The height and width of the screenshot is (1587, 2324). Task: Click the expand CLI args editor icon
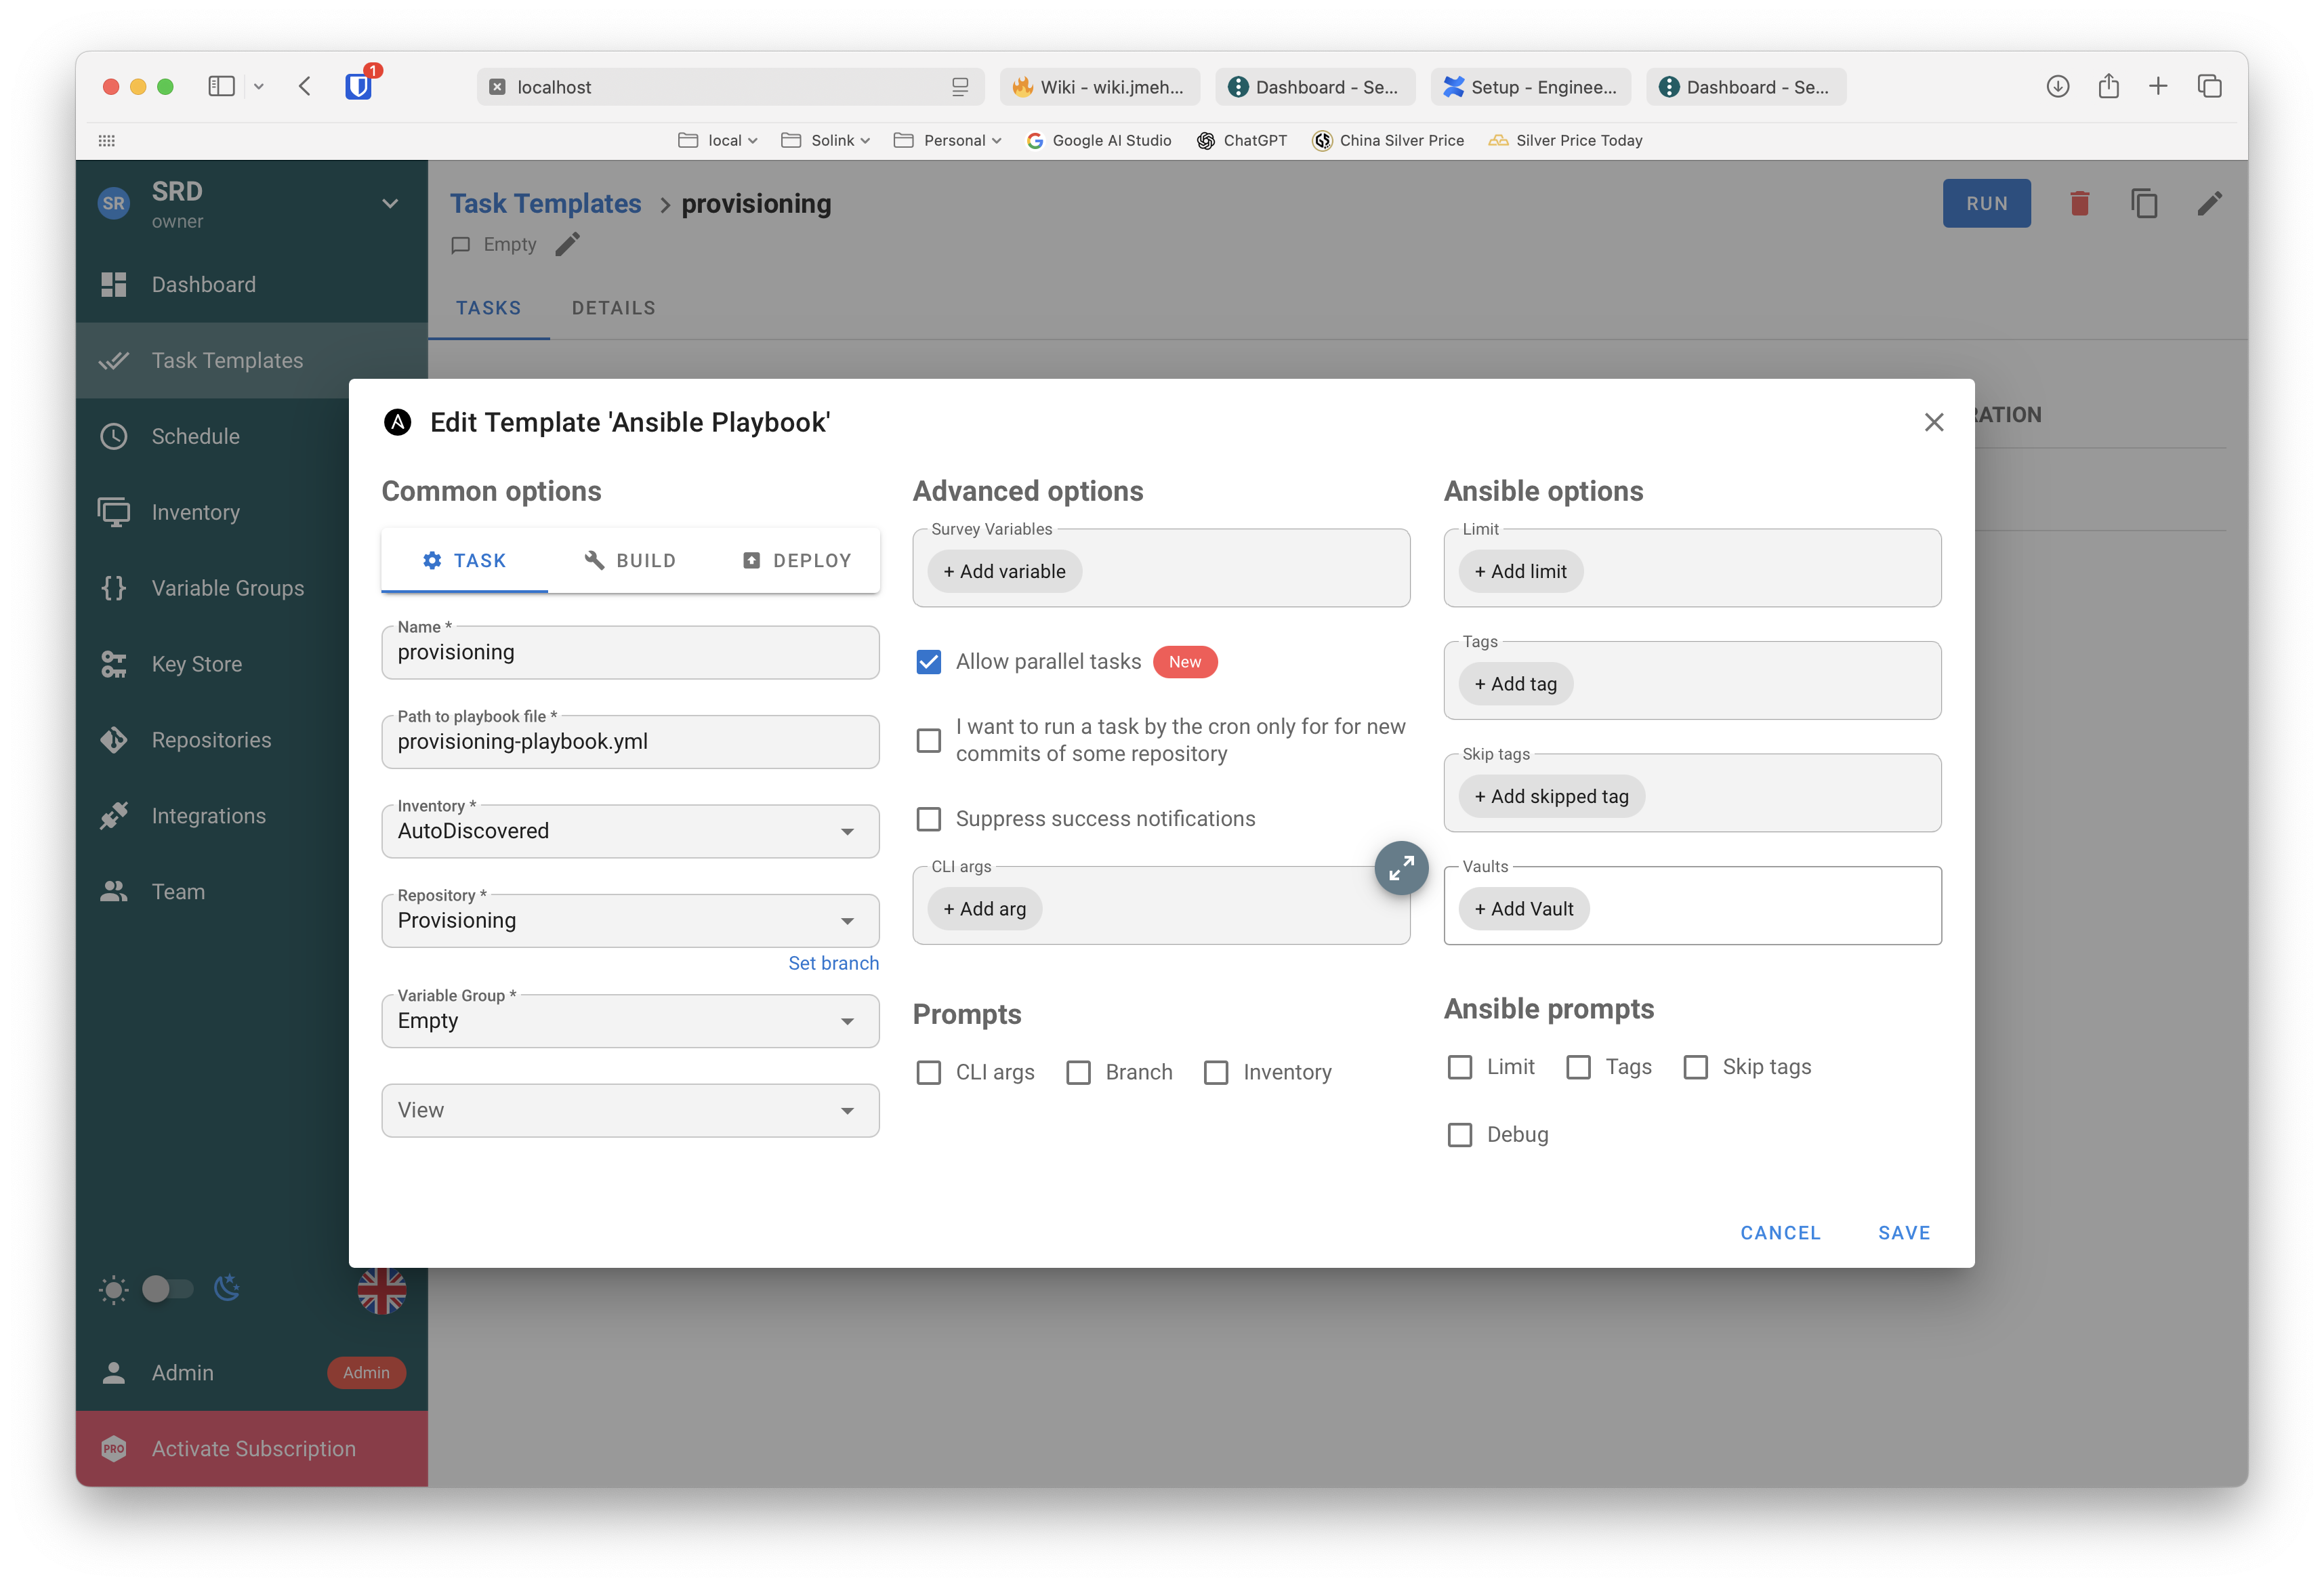tap(1401, 868)
